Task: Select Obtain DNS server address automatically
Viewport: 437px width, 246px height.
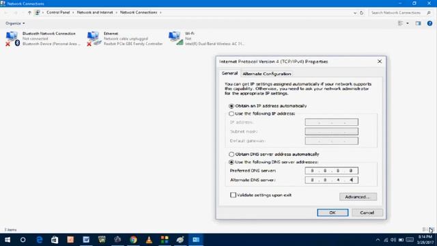Action: pyautogui.click(x=231, y=154)
